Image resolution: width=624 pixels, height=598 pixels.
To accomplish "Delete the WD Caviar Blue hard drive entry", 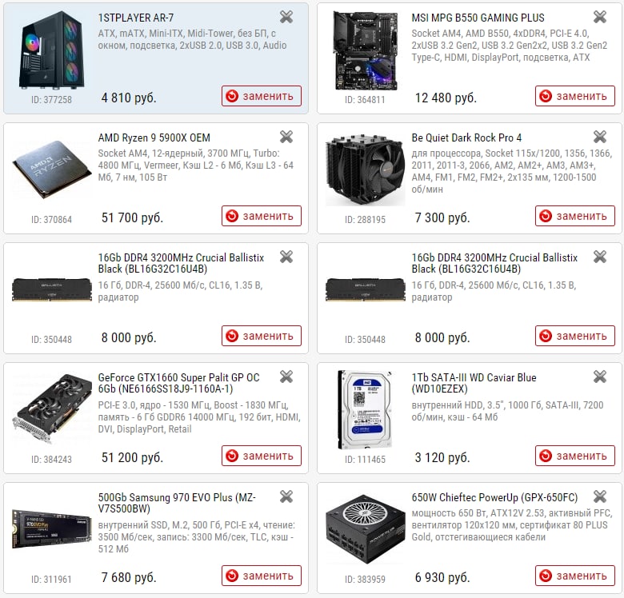I will click(x=600, y=377).
